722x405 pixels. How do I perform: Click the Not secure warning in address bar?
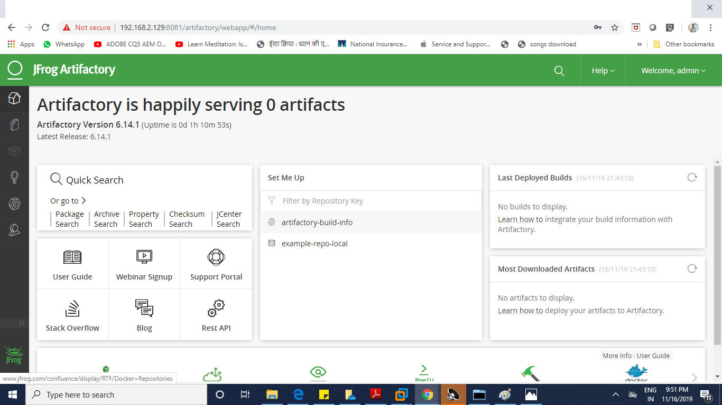point(87,27)
